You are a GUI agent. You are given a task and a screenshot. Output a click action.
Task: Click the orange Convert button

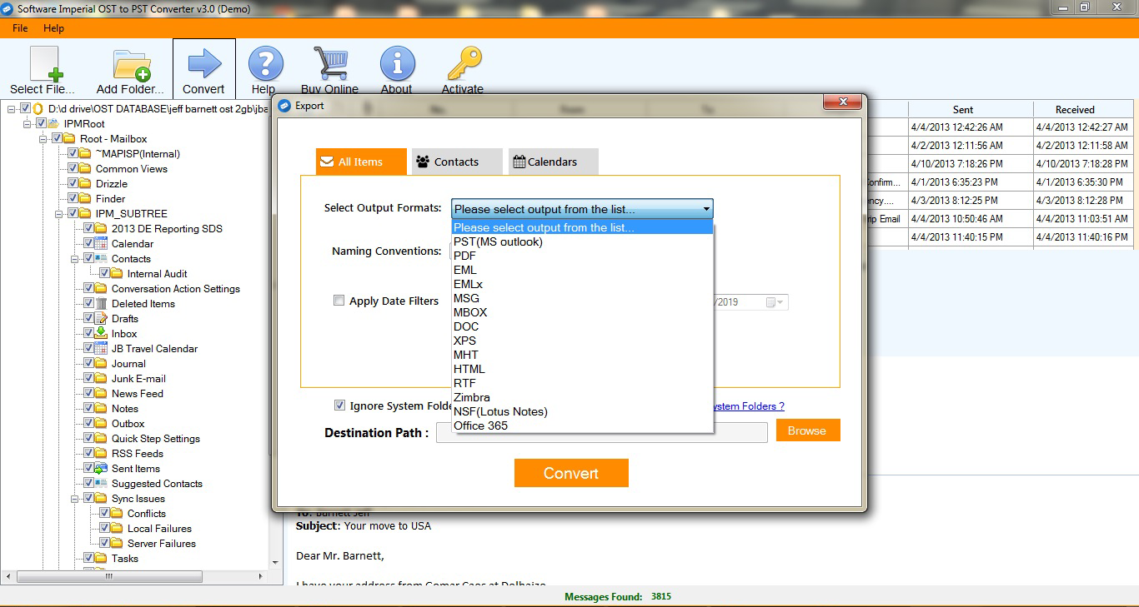[571, 473]
